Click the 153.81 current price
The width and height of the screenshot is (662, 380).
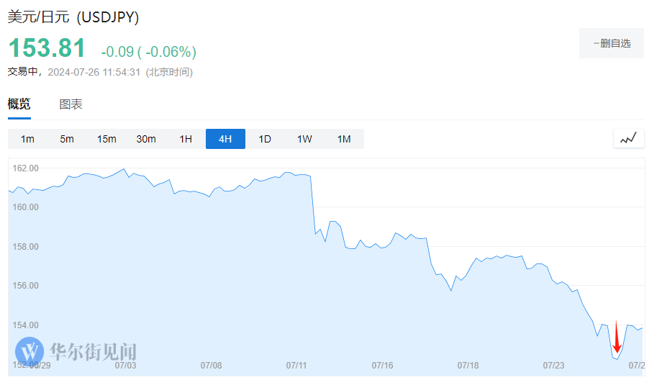47,49
